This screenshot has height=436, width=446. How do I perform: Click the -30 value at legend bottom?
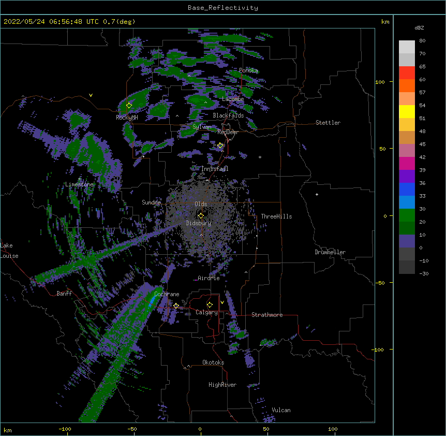[424, 273]
